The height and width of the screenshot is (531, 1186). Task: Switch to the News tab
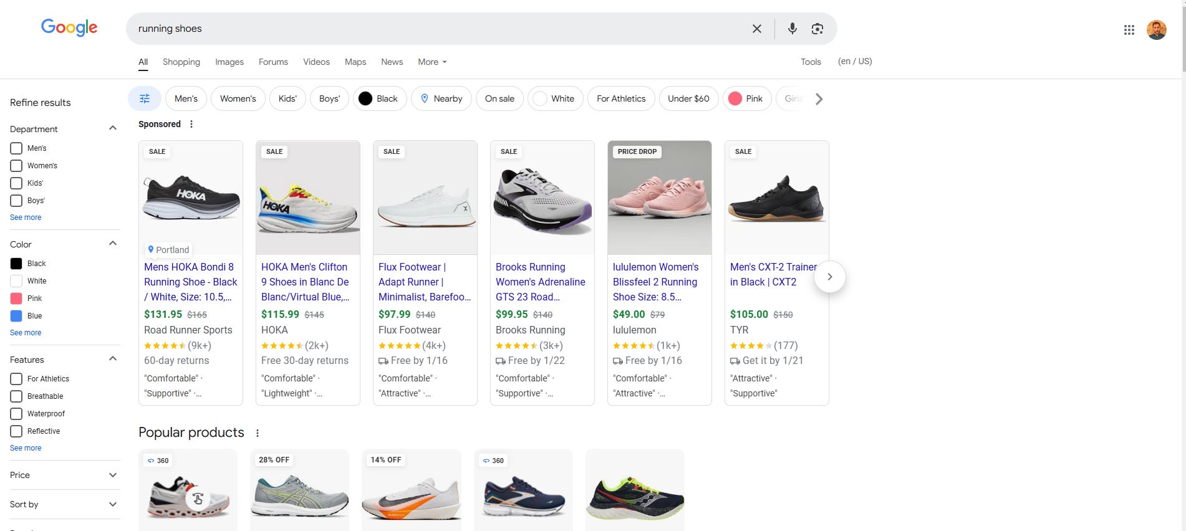392,62
